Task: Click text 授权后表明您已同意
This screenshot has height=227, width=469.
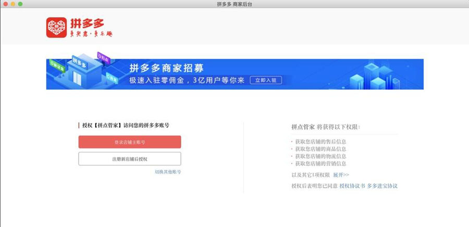Action: [x=314, y=186]
